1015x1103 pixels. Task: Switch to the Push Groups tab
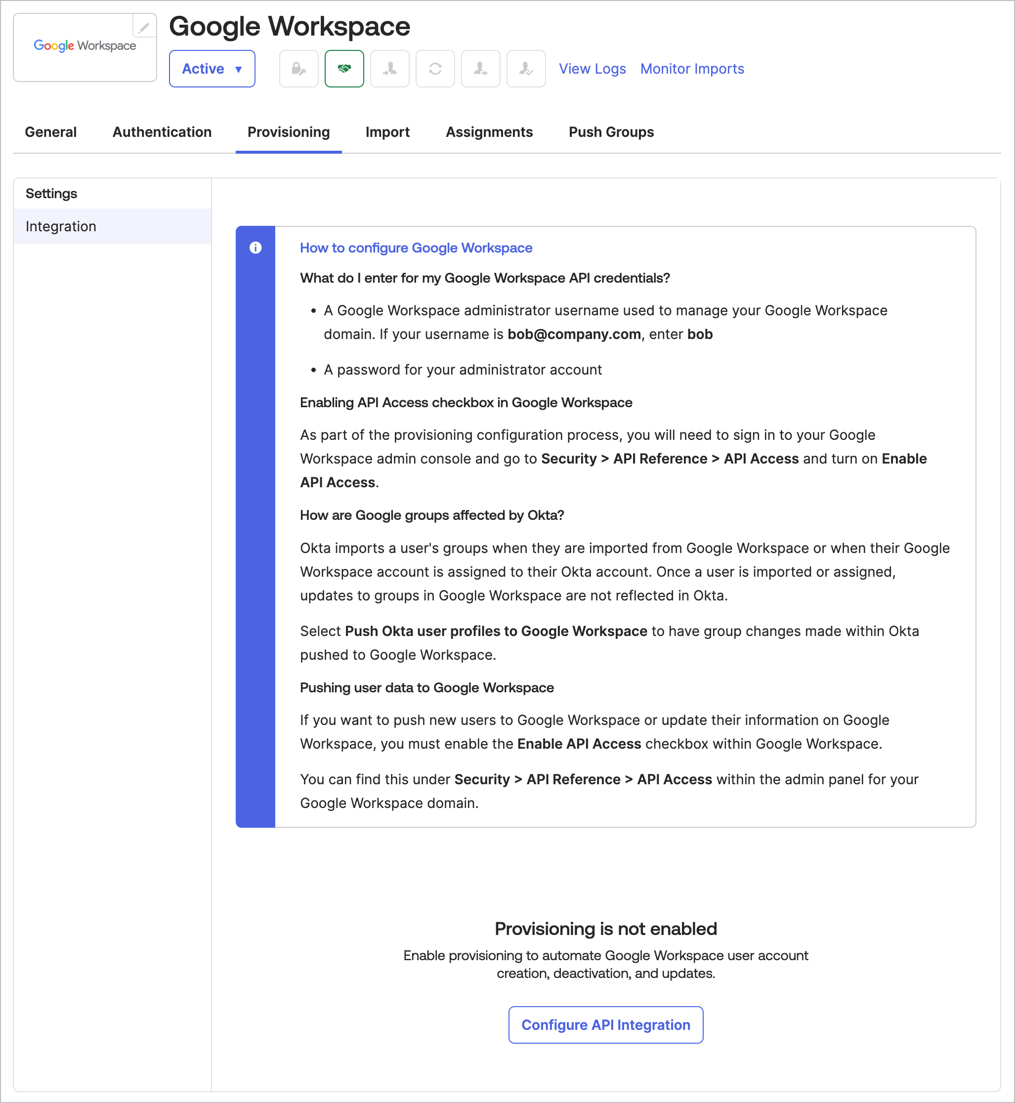(611, 132)
